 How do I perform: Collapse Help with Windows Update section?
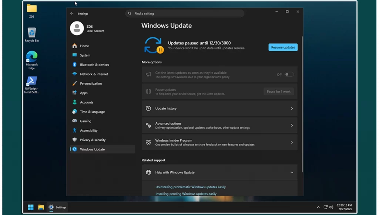tap(292, 173)
